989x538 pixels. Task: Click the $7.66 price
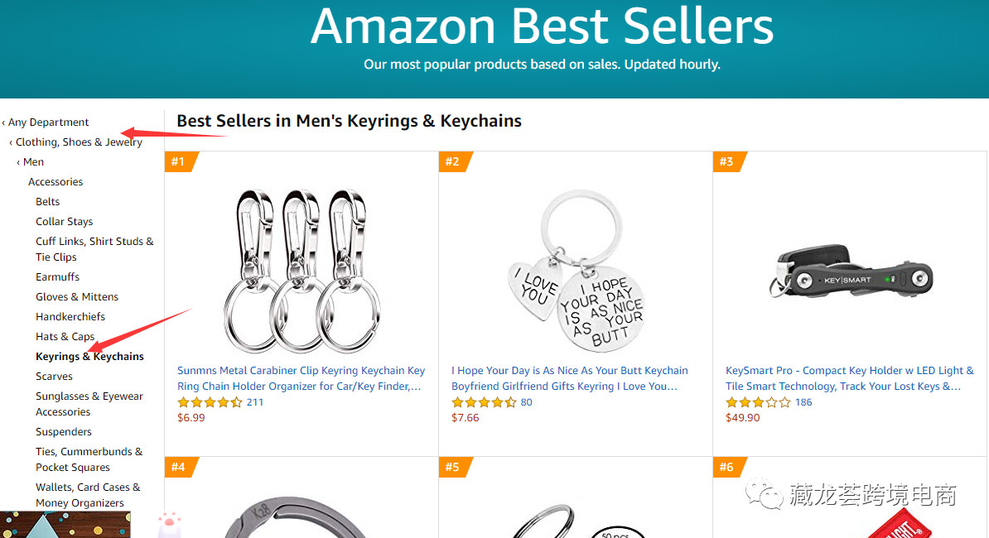tap(466, 418)
